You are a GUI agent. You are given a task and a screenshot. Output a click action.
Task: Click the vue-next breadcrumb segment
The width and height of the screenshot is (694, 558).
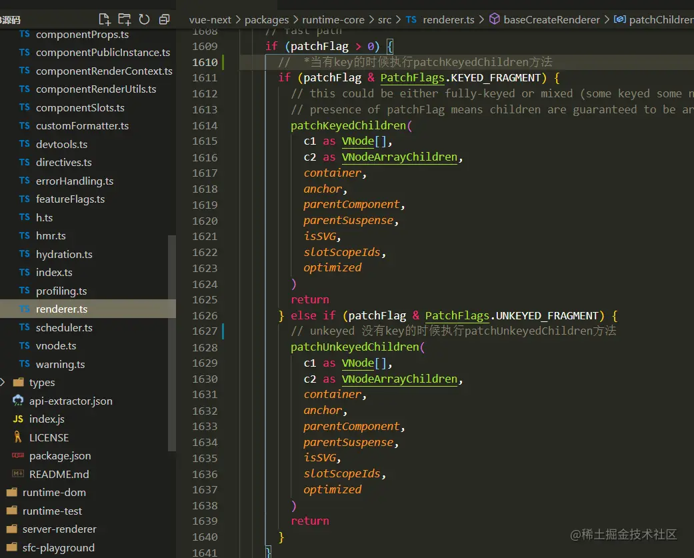click(210, 19)
